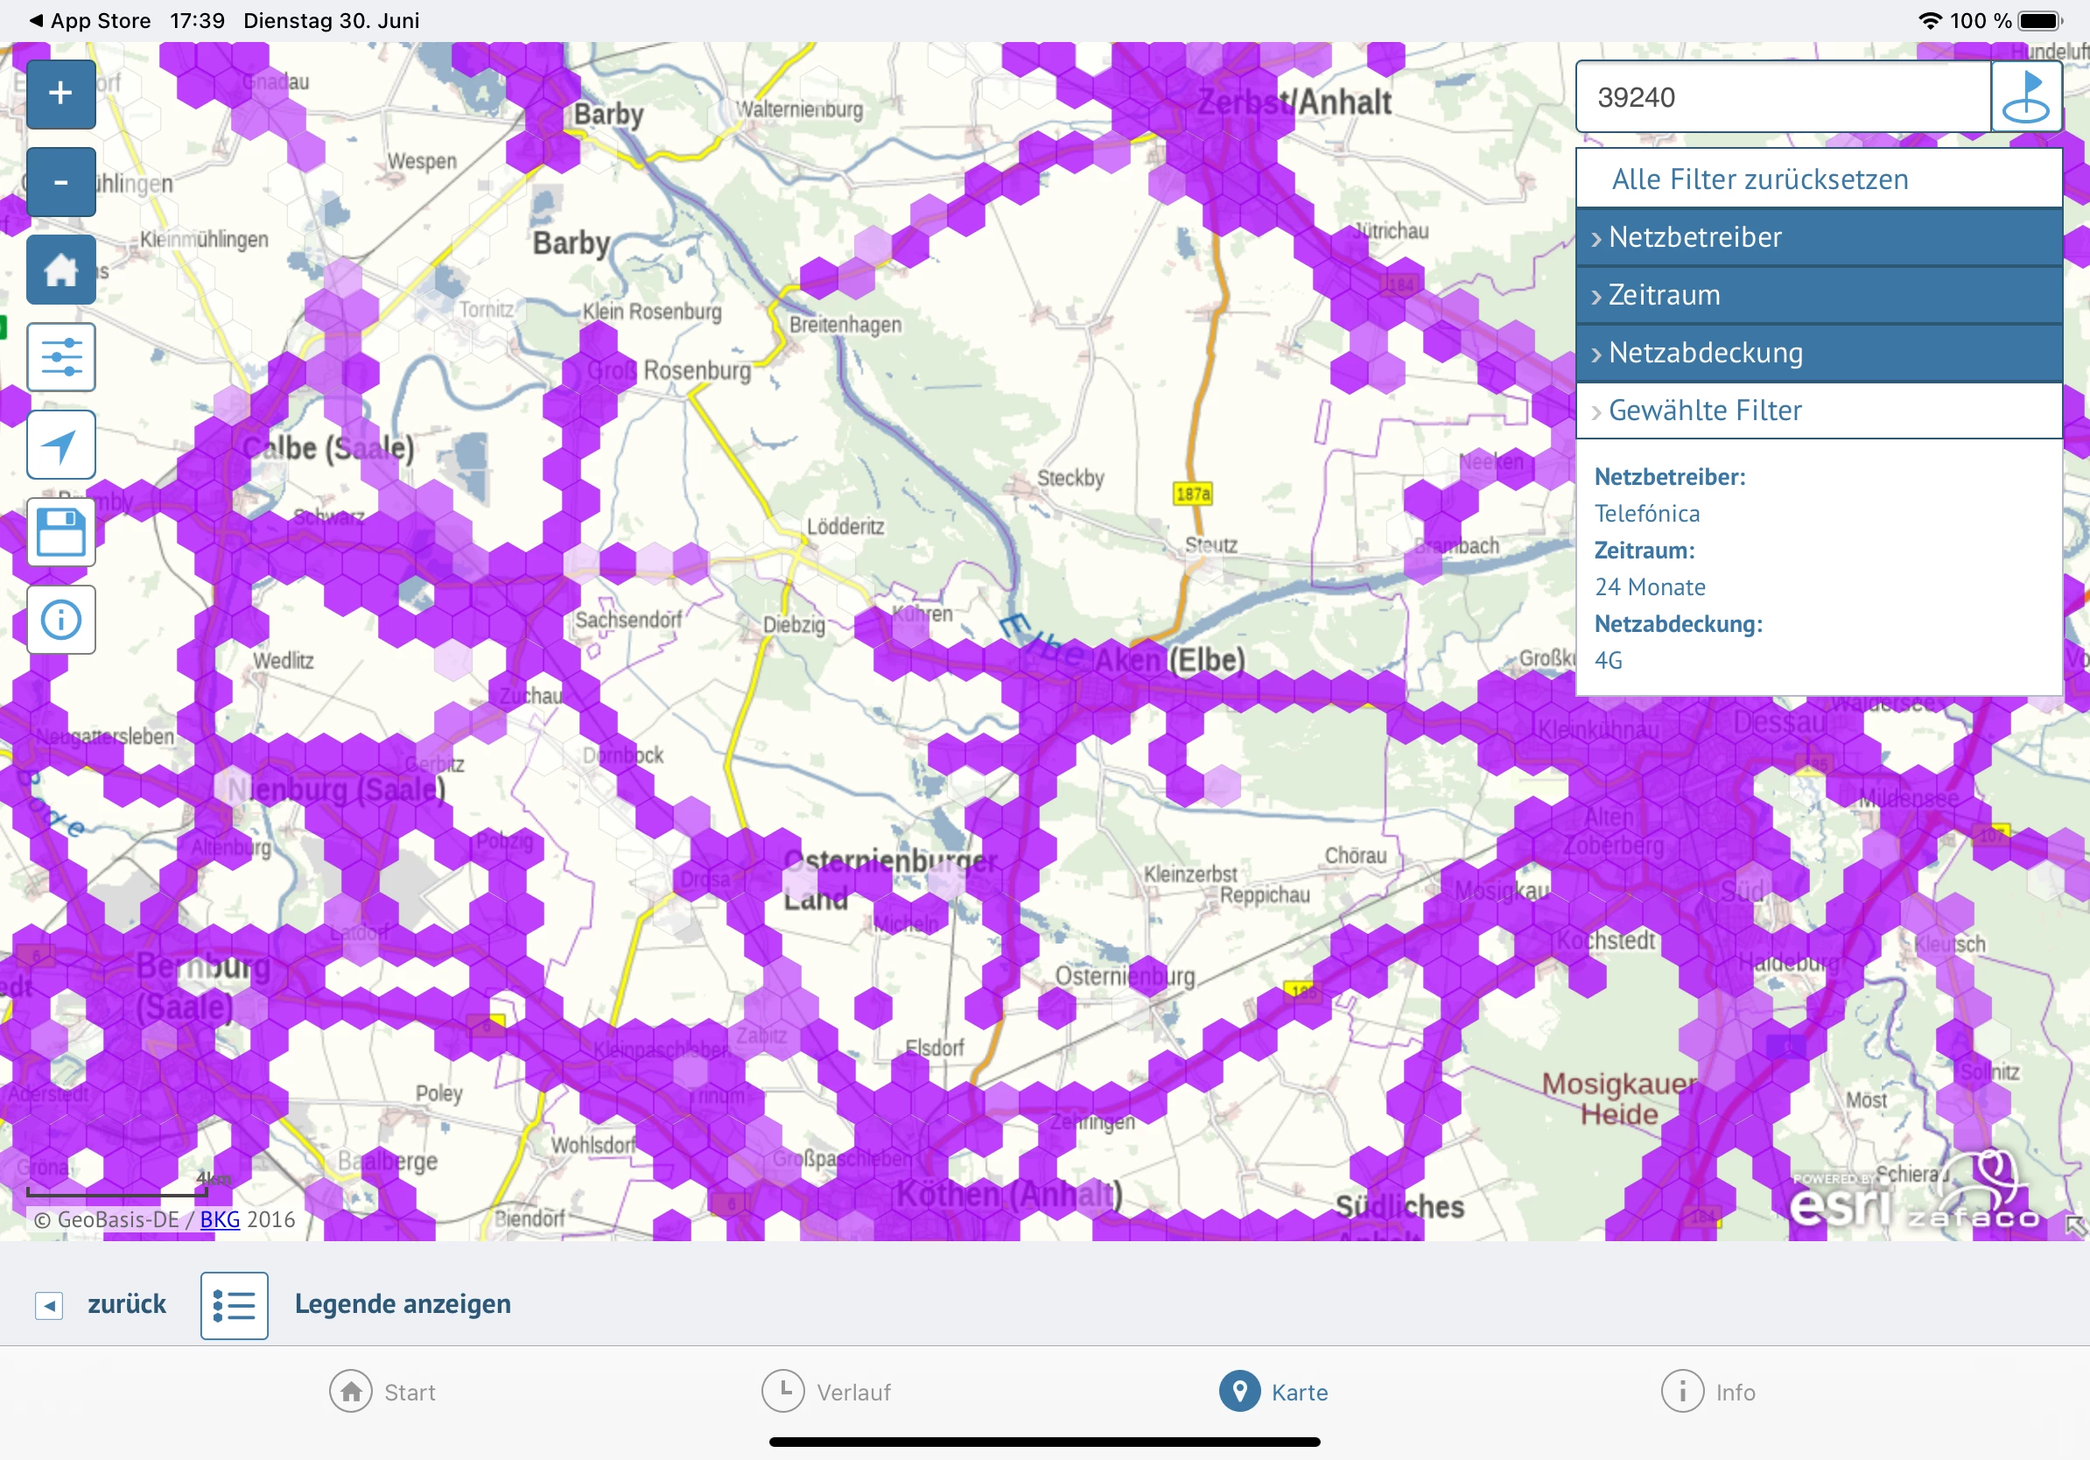The height and width of the screenshot is (1460, 2090).
Task: Open the map information icon
Action: tap(61, 620)
